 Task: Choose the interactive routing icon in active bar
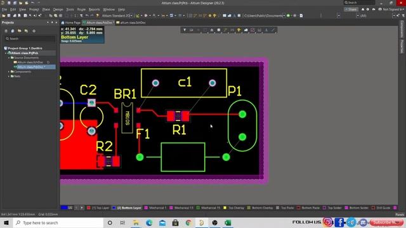coord(225,30)
